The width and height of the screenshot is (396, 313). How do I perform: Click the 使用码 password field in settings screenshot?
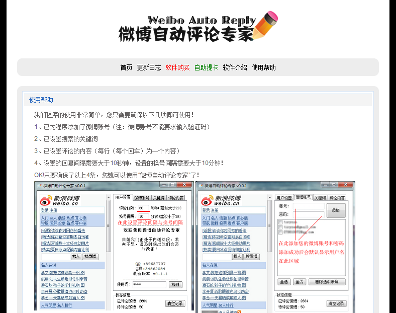(149, 284)
